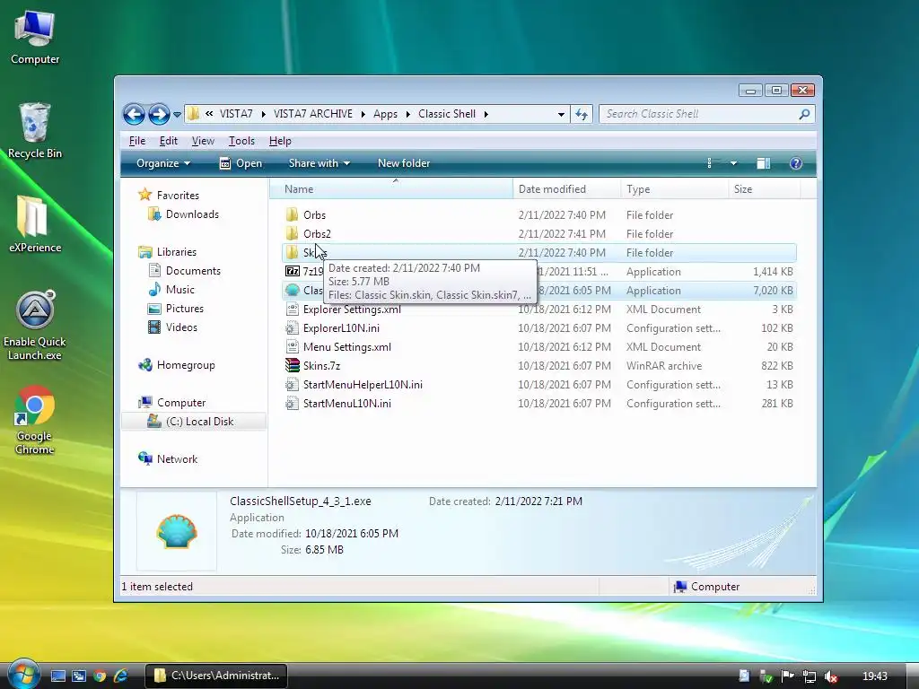This screenshot has width=919, height=689.
Task: Expand the address bar history dropdown
Action: 561,114
